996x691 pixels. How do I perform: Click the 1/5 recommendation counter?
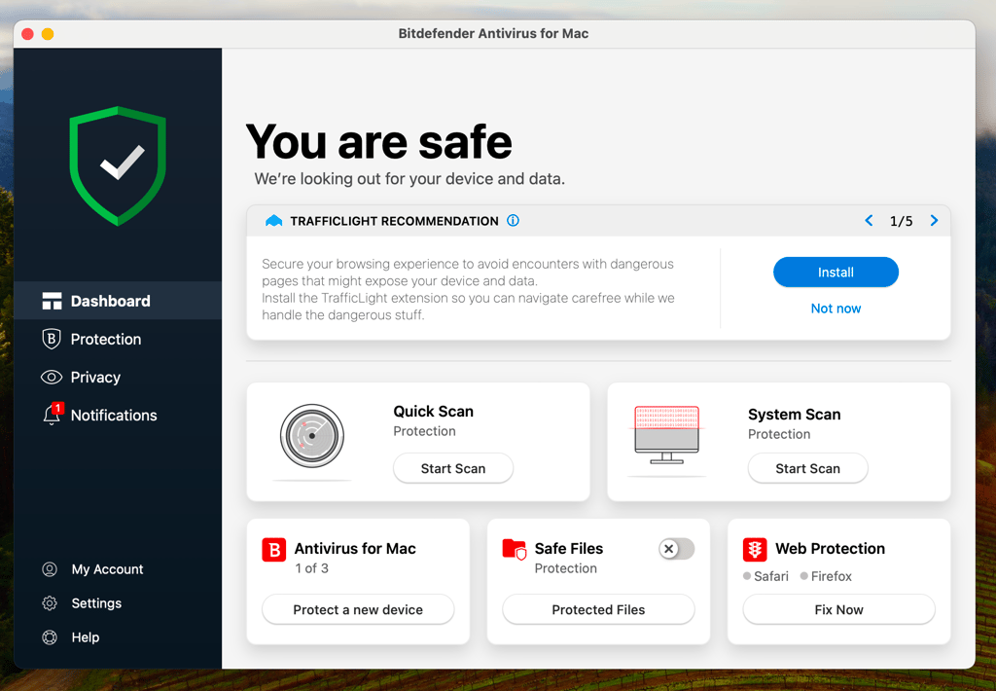(x=901, y=221)
